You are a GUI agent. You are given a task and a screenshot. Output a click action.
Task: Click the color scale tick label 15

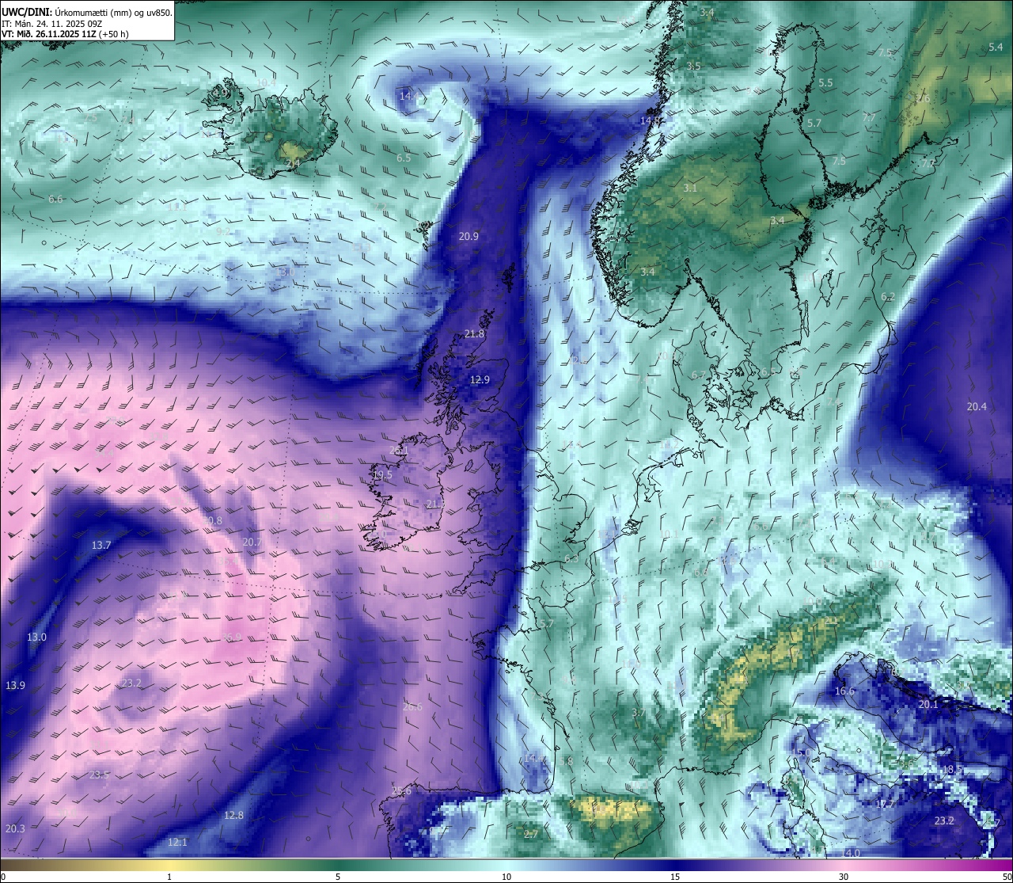[x=675, y=877]
